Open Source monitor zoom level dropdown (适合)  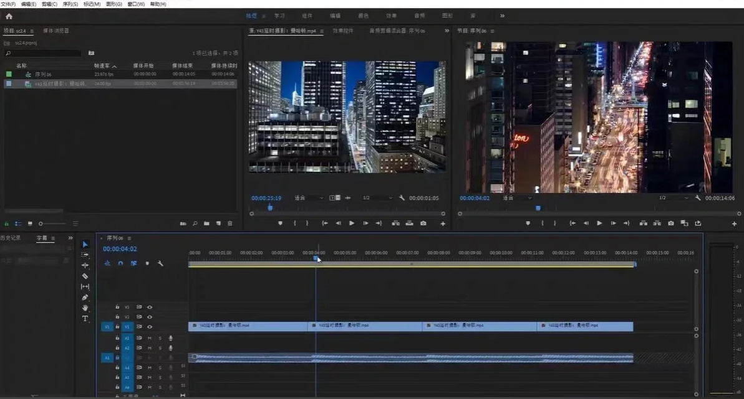tap(309, 197)
